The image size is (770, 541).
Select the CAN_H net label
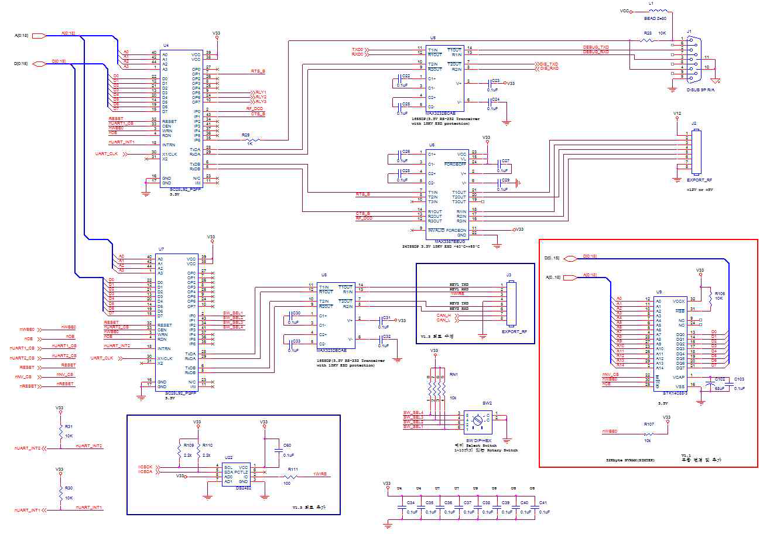[443, 315]
